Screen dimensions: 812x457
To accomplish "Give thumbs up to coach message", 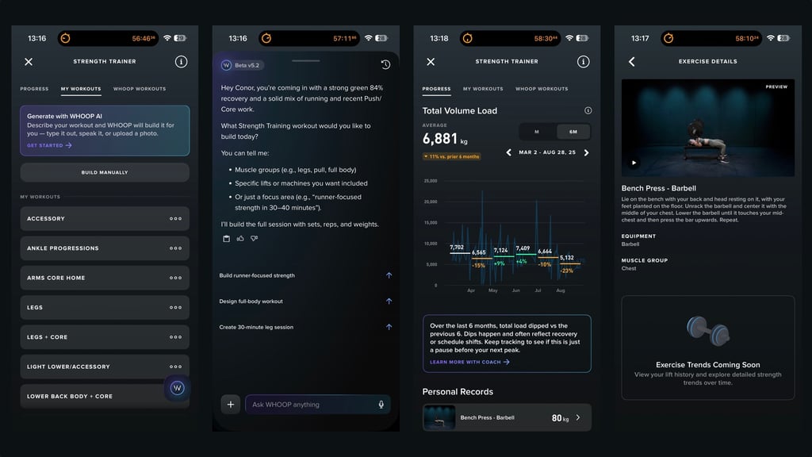I will pos(240,238).
